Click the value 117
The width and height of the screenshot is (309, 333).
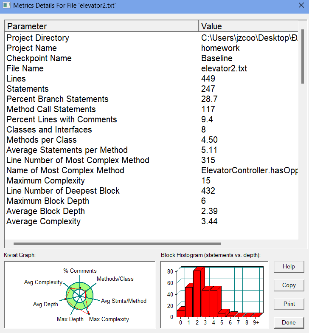208,110
